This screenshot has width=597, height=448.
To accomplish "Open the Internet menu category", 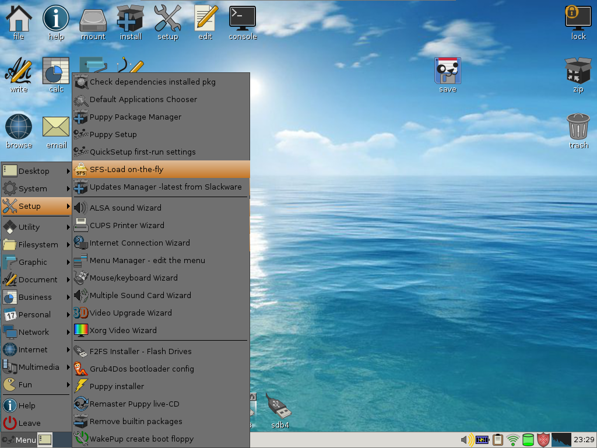I will tap(37, 350).
